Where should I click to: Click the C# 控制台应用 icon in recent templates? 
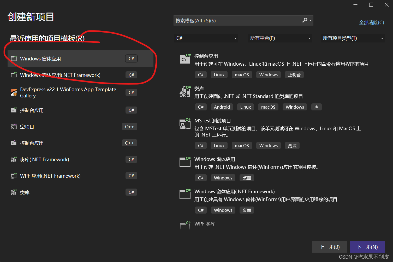point(14,110)
